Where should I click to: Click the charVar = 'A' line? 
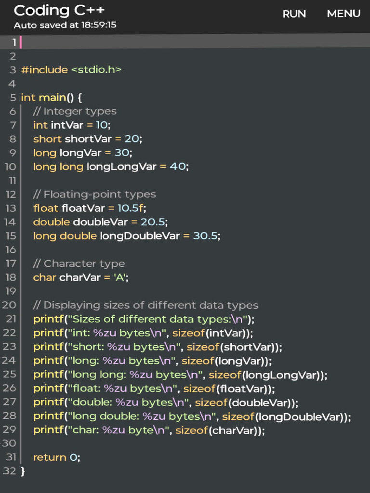point(80,277)
